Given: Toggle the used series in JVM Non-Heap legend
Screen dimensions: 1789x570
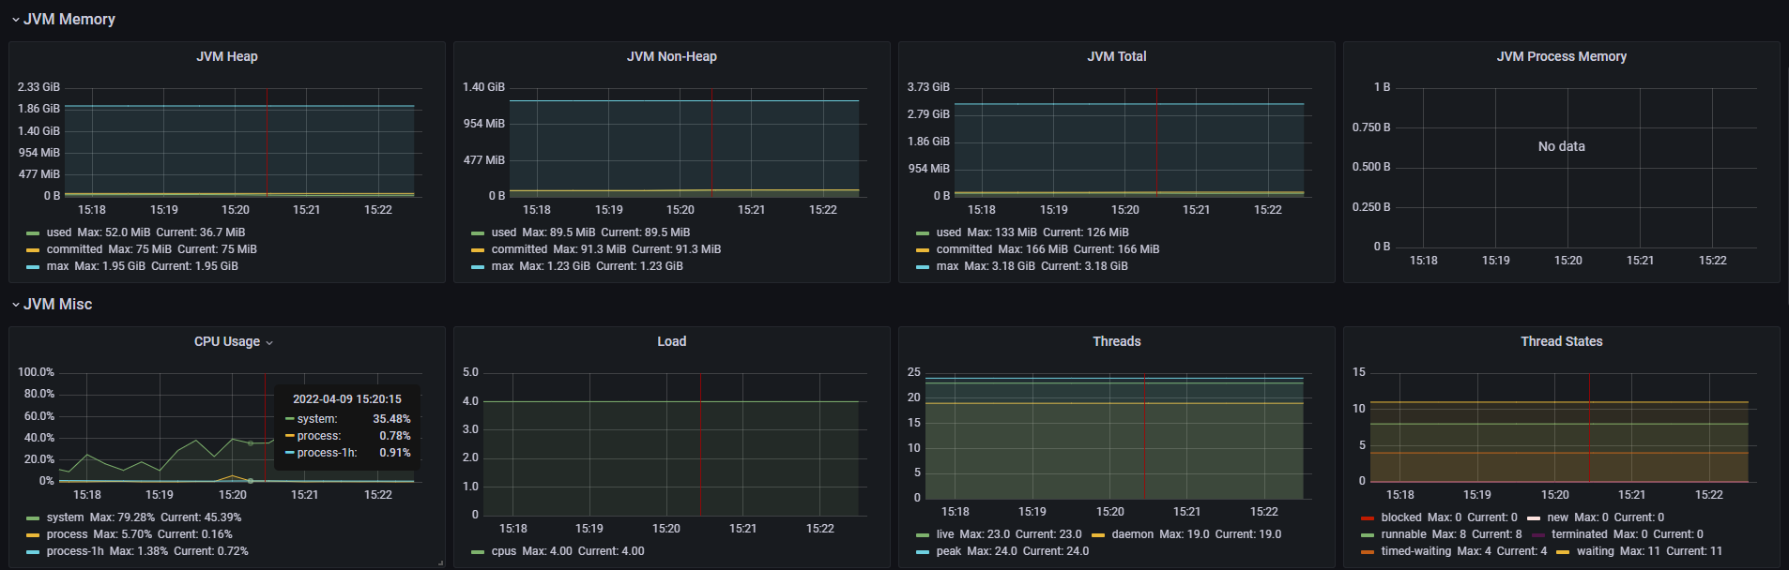Looking at the screenshot, I should [x=504, y=232].
